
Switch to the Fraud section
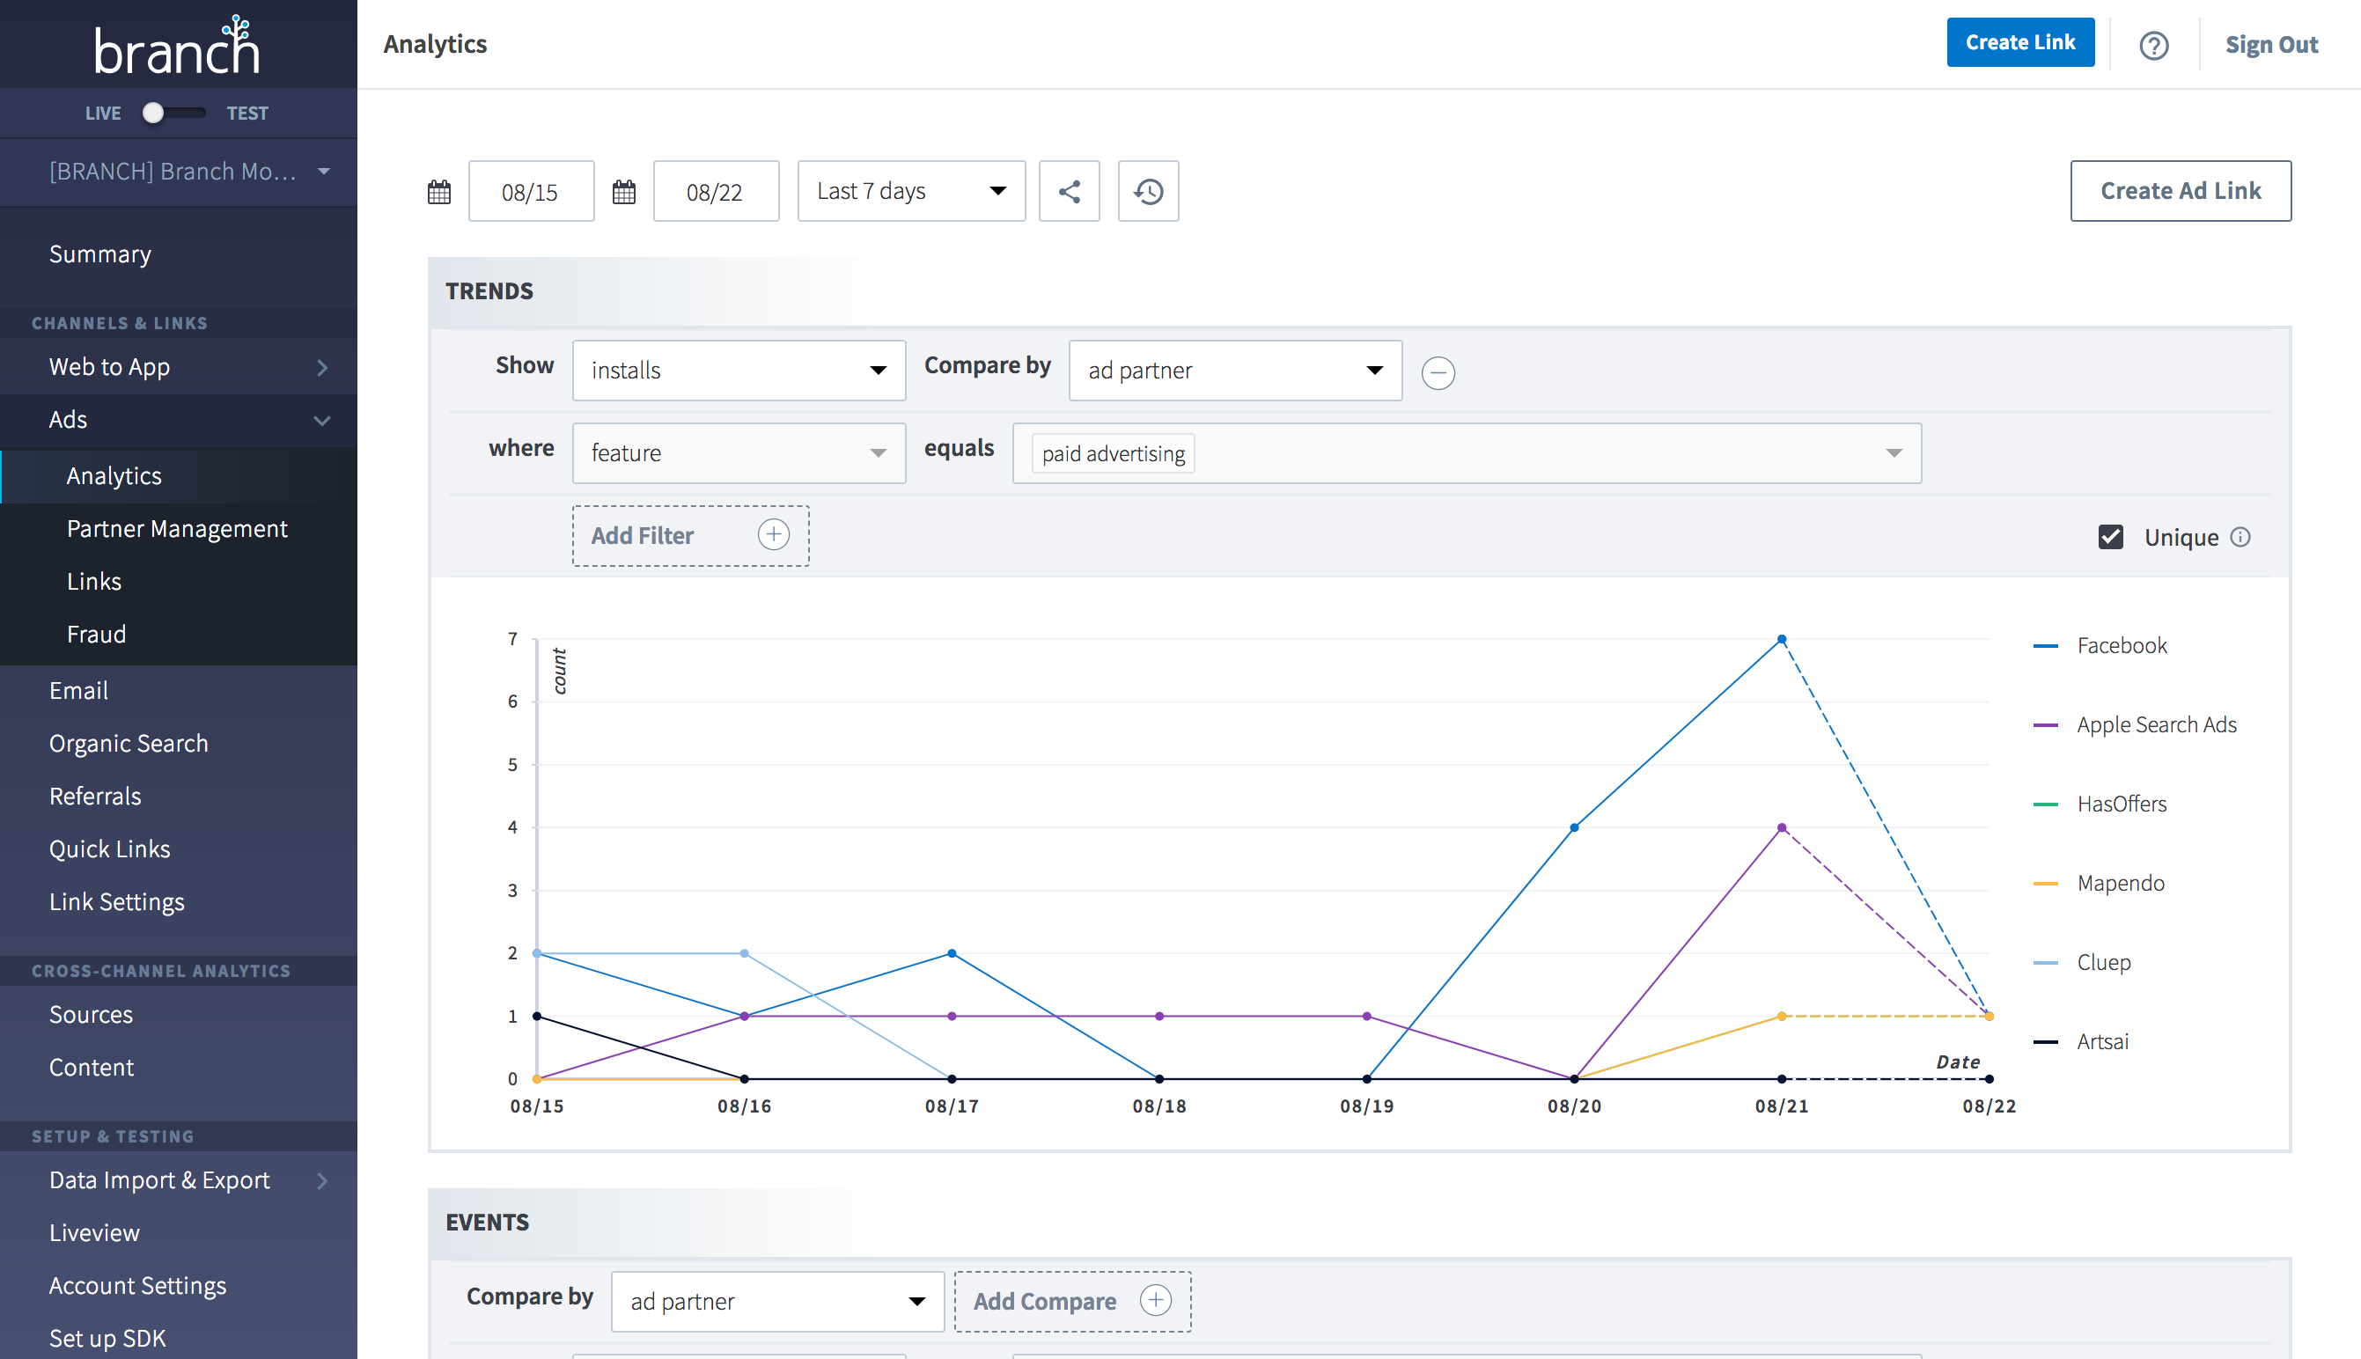(x=96, y=634)
